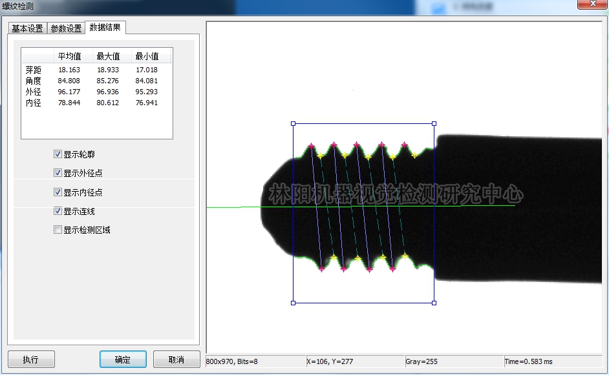The width and height of the screenshot is (609, 375).
Task: Click the outer diameter maximum 96.936
Action: [x=108, y=92]
